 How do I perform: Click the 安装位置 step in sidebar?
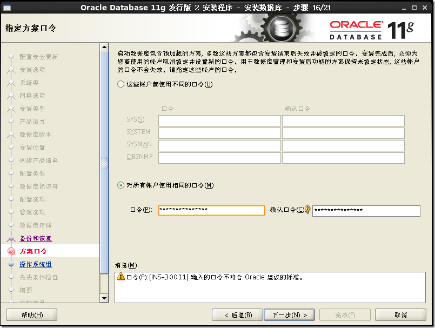tap(32, 148)
